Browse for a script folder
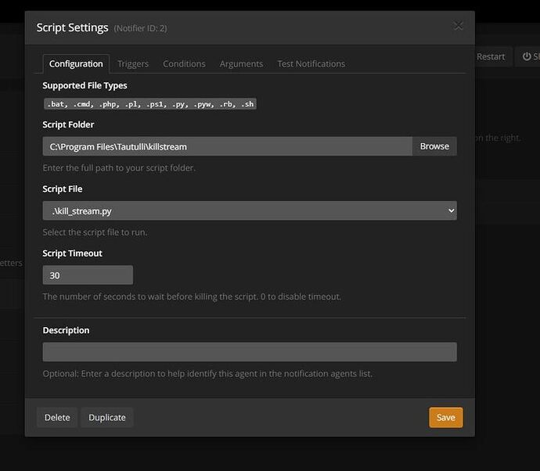 [x=434, y=146]
